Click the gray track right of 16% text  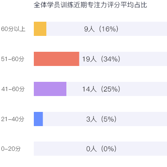[x=143, y=29]
